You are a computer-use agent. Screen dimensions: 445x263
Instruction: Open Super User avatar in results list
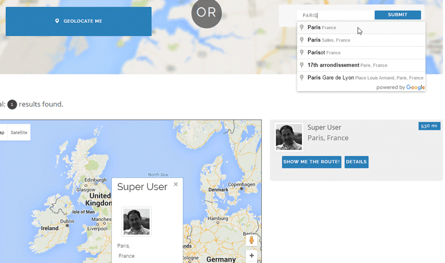pos(289,137)
